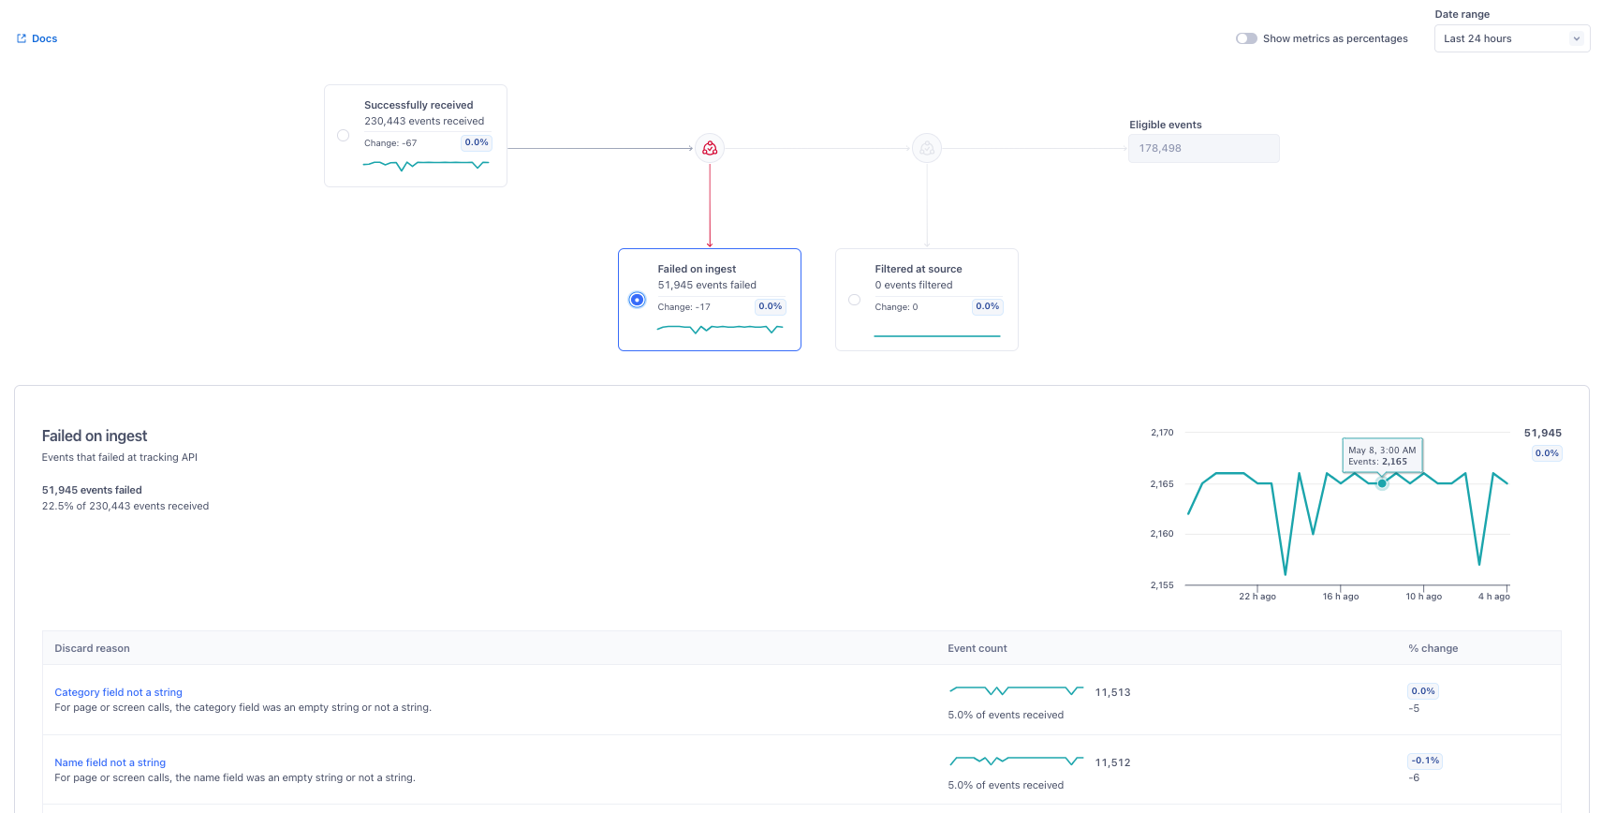Select the Successfully received radio button
This screenshot has height=813, width=1602.
(343, 136)
